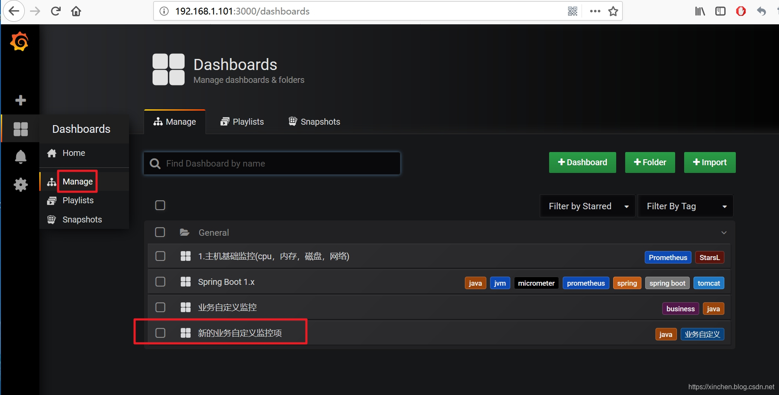Click the green +Import button
Screen dimensions: 779x395
pos(710,162)
